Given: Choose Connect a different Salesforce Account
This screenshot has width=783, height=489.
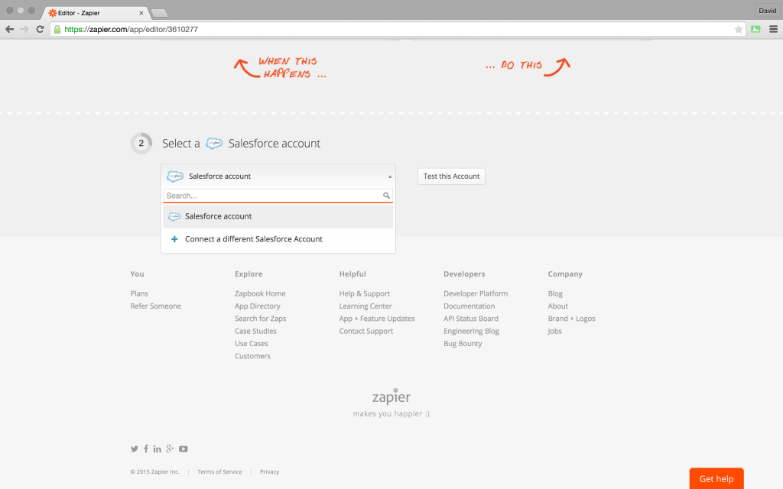Looking at the screenshot, I should (278, 239).
